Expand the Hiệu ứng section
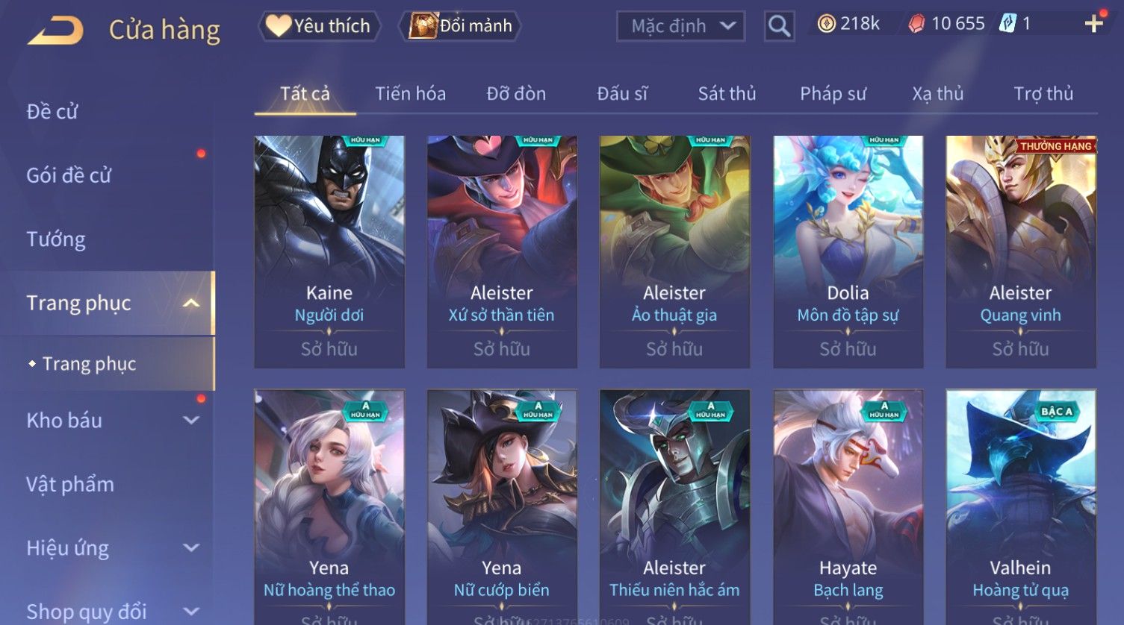Viewport: 1124px width, 625px height. 191,548
